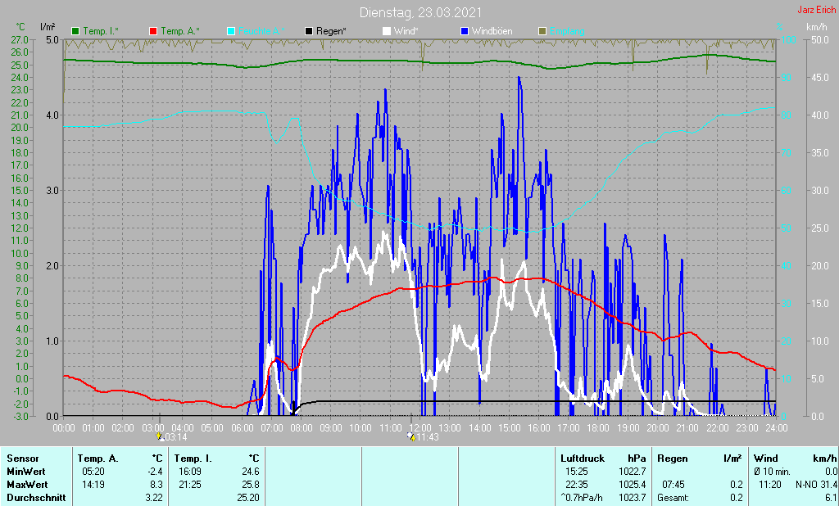Click the olive Empfang legend swatch
The width and height of the screenshot is (839, 506).
(542, 32)
